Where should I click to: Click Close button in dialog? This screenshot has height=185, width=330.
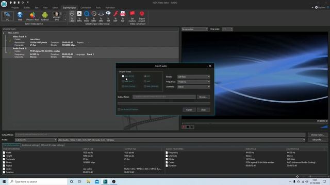point(203,109)
